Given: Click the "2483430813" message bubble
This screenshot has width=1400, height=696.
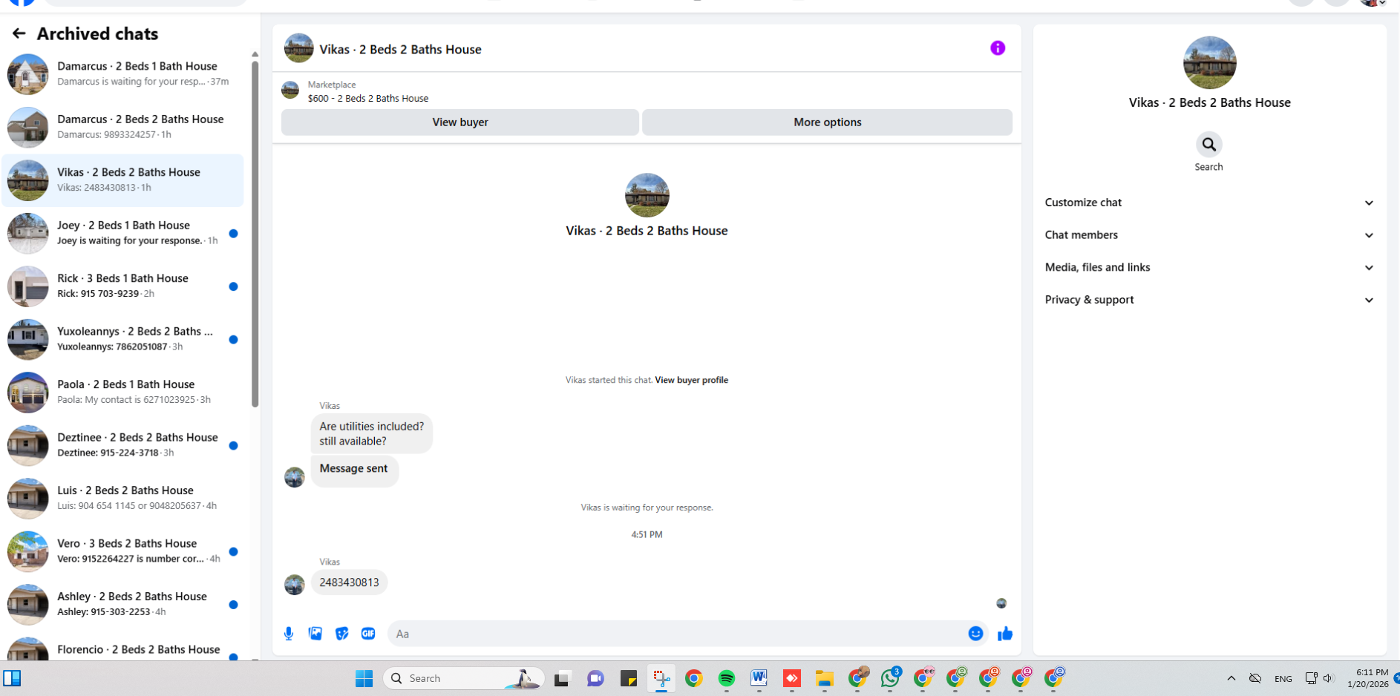Looking at the screenshot, I should [x=349, y=582].
